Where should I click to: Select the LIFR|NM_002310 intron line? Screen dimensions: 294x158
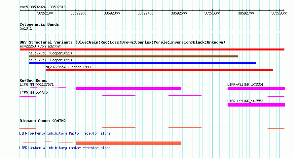pos(152,96)
